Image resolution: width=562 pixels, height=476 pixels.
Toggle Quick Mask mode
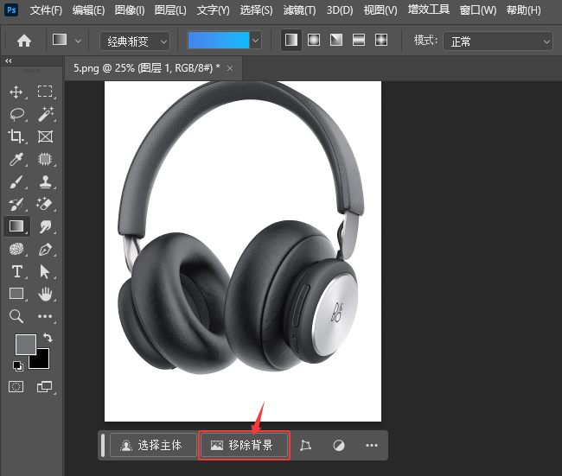click(x=16, y=386)
